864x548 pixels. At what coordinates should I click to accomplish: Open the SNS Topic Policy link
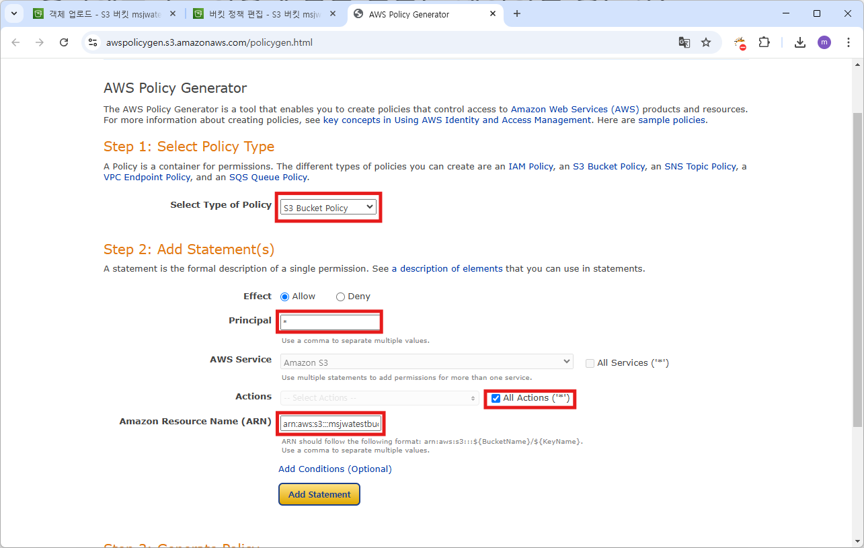(700, 166)
